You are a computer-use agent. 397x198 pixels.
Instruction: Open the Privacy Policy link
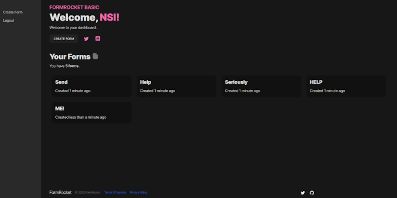[x=138, y=193]
